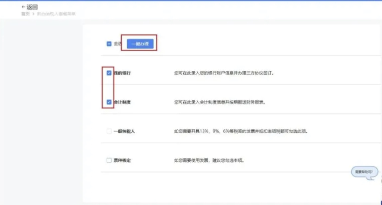Click the 返回 text link
This screenshot has width=382, height=205.
click(x=32, y=7)
